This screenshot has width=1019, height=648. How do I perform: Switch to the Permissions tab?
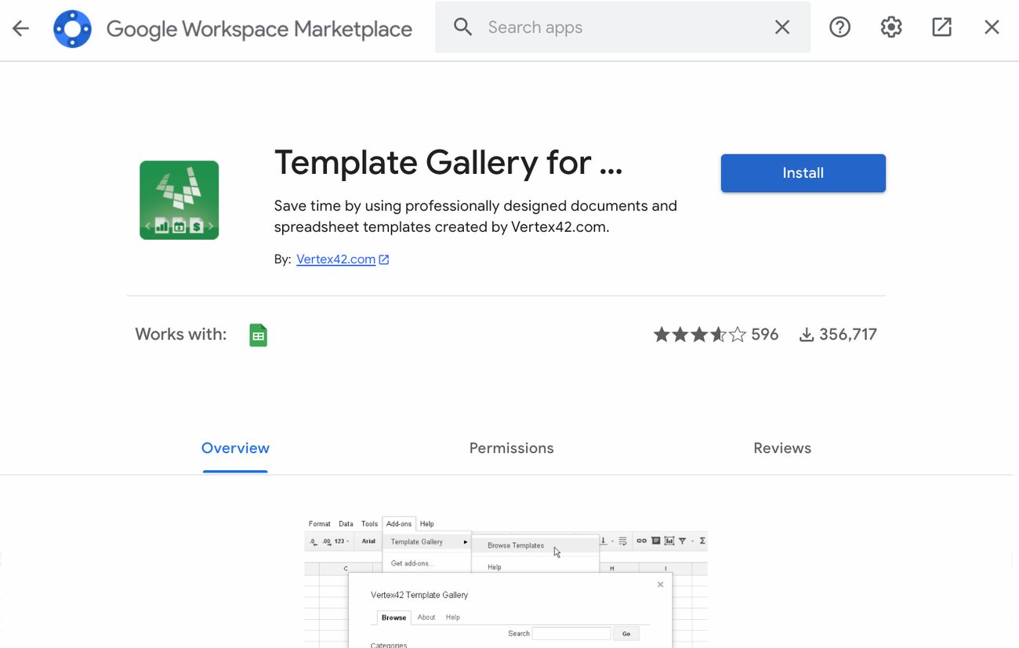511,447
